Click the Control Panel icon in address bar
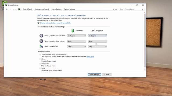172x96 pixels. point(19,9)
